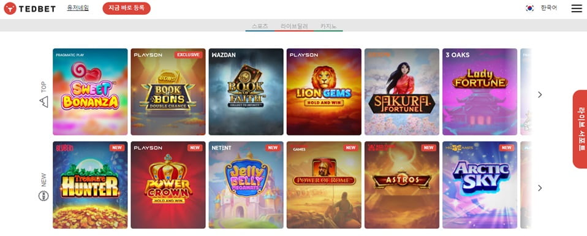Open the Jelly Belly Megaways game
Viewport: 587px width, 236px height.
click(x=246, y=185)
